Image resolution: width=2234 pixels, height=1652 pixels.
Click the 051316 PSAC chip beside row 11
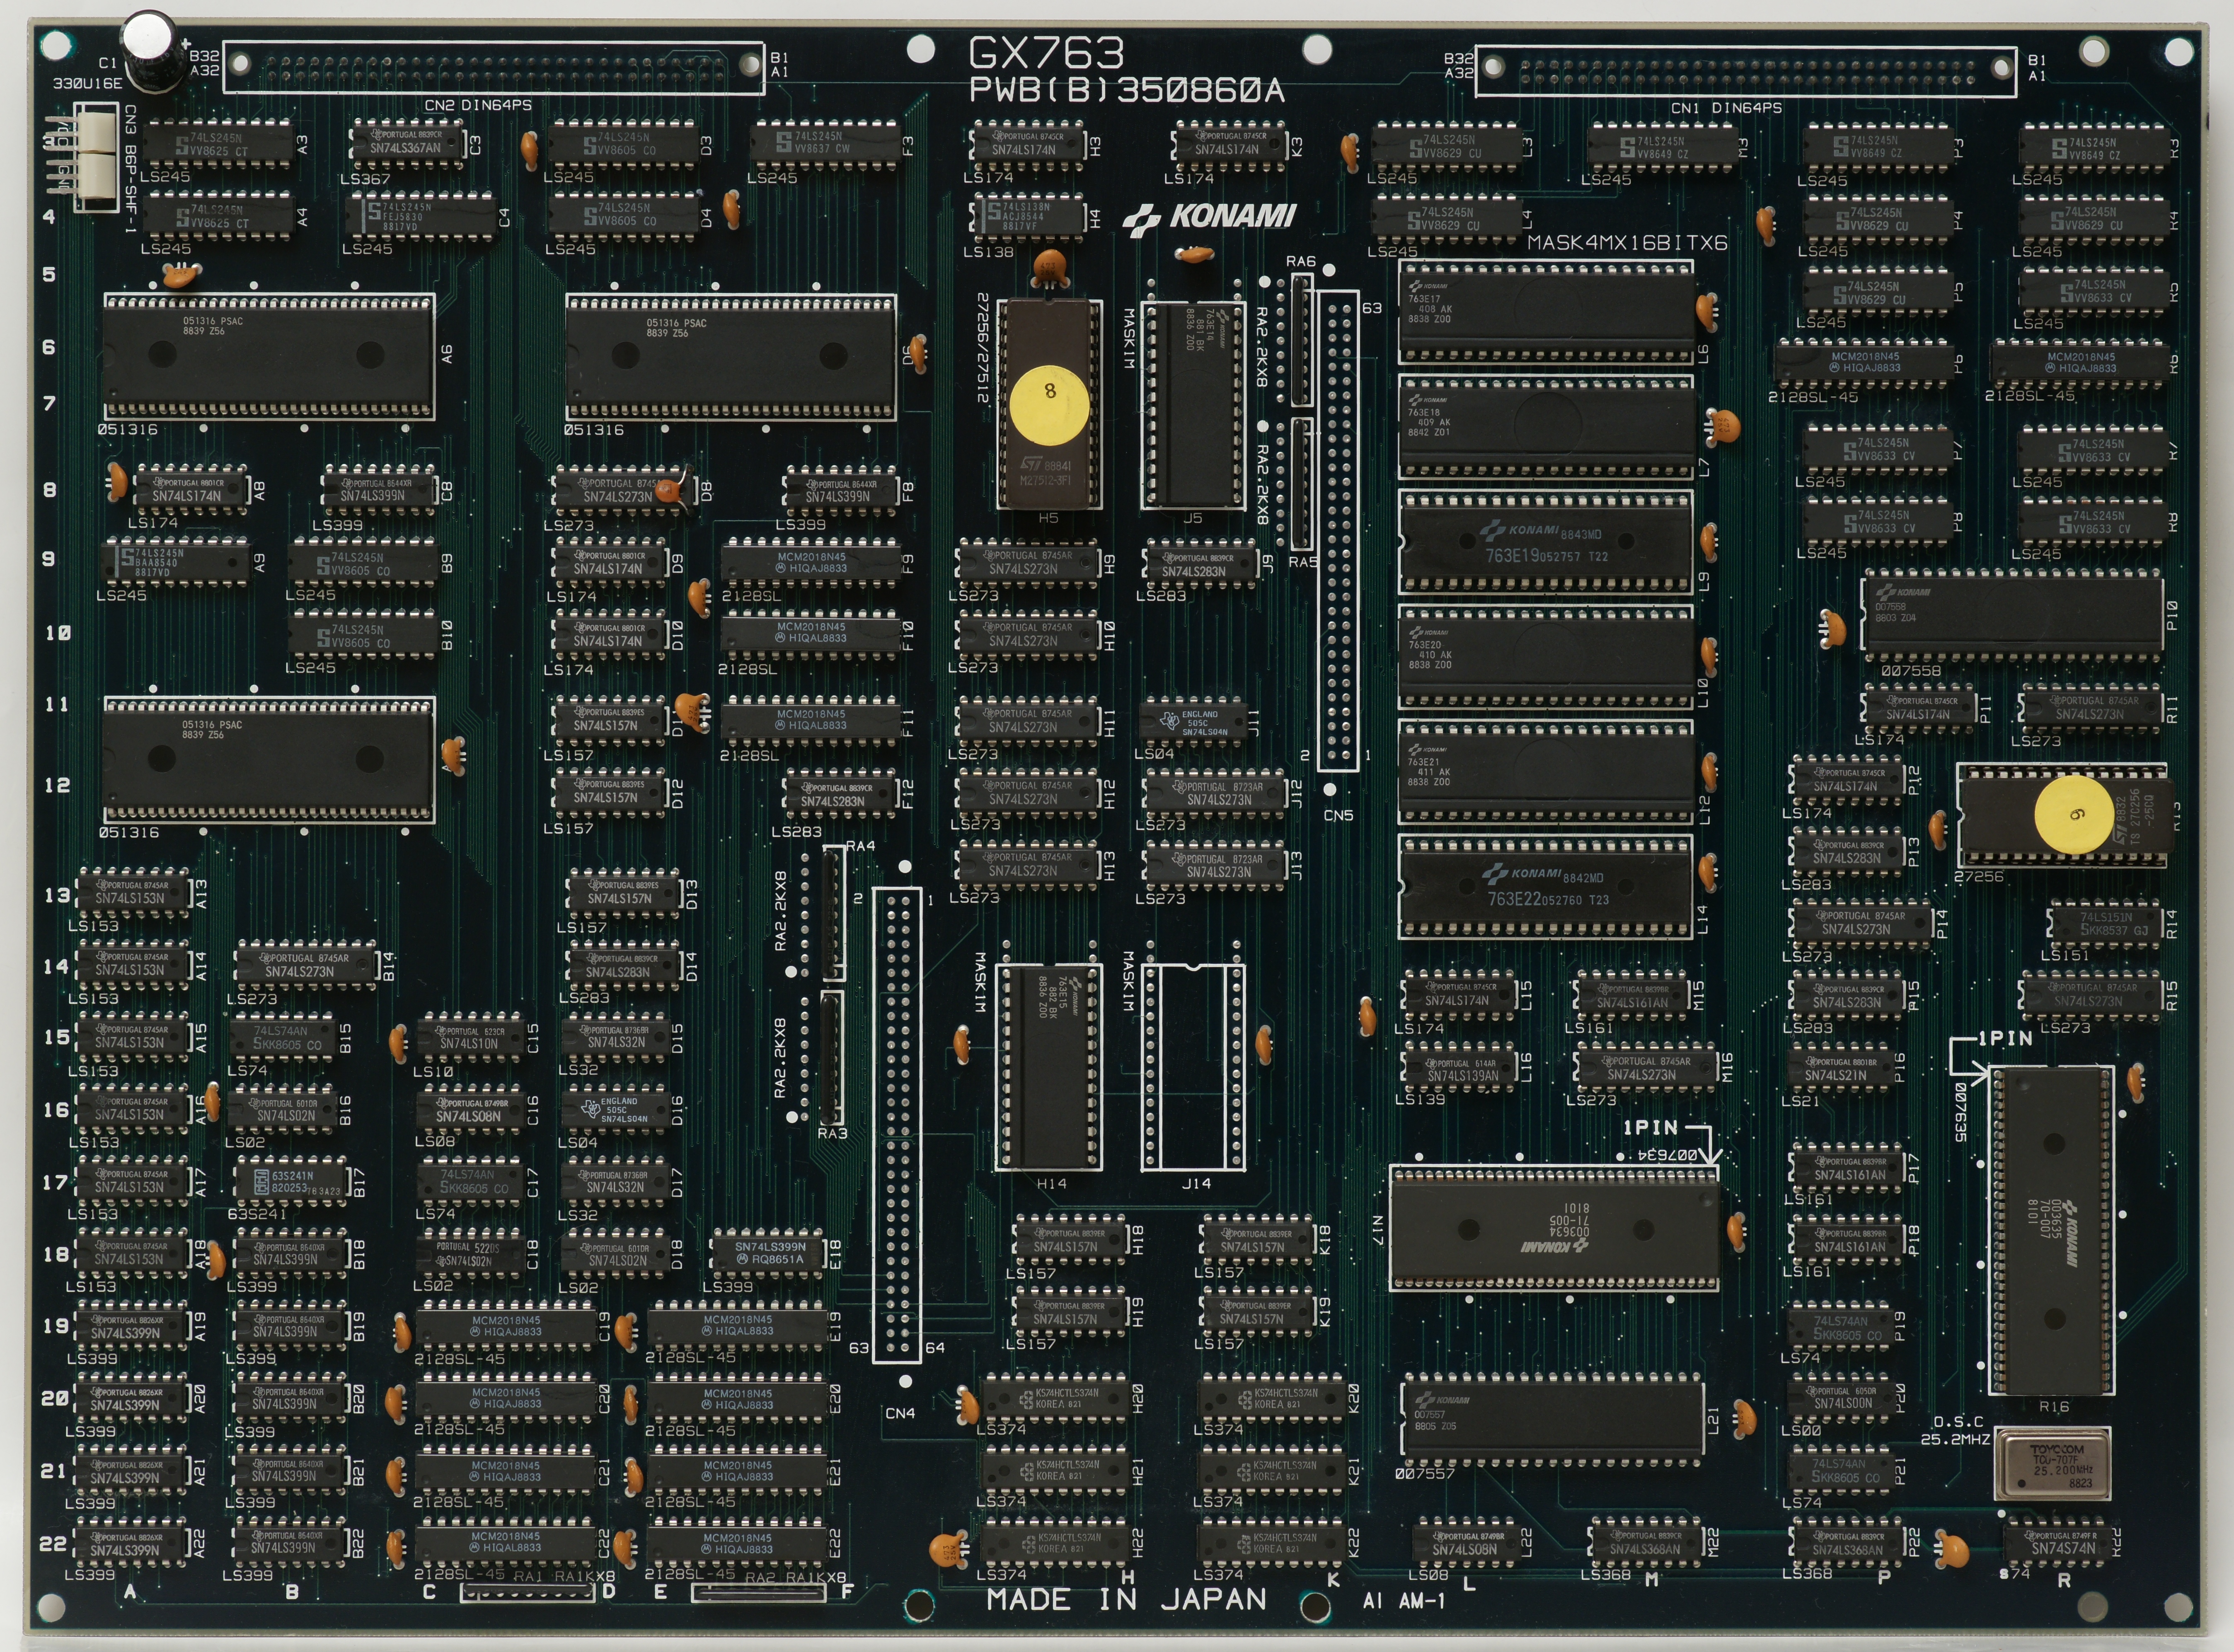[x=269, y=760]
